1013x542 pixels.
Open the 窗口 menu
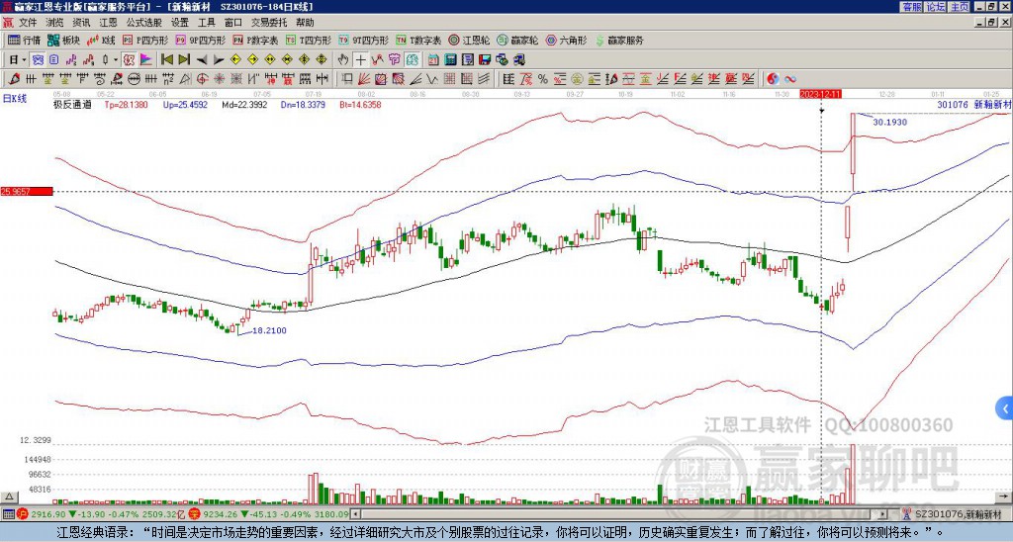pos(233,23)
